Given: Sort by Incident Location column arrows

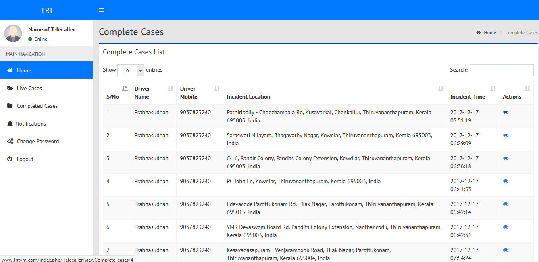Looking at the screenshot, I should point(441,89).
